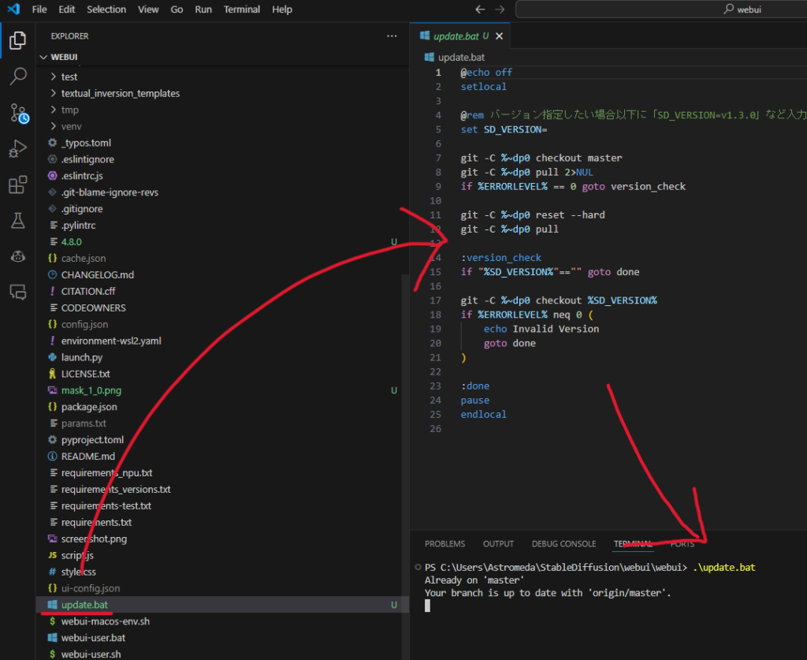The width and height of the screenshot is (807, 660).
Task: Click the image icon of mask_1_0.png
Action: [x=52, y=390]
